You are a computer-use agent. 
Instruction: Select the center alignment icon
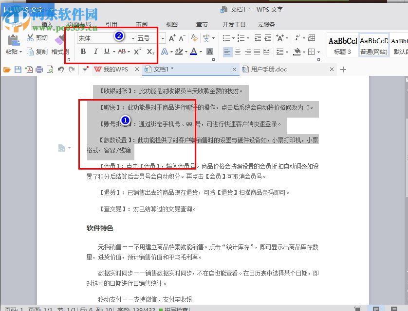pyautogui.click(x=239, y=52)
